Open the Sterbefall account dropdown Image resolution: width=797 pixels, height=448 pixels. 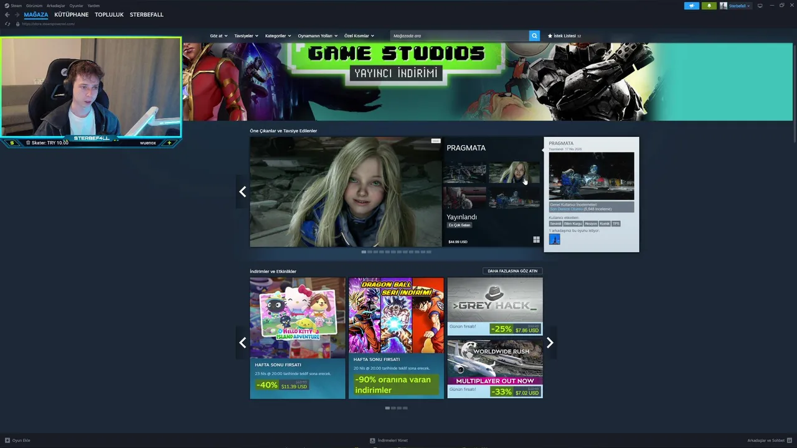click(739, 6)
